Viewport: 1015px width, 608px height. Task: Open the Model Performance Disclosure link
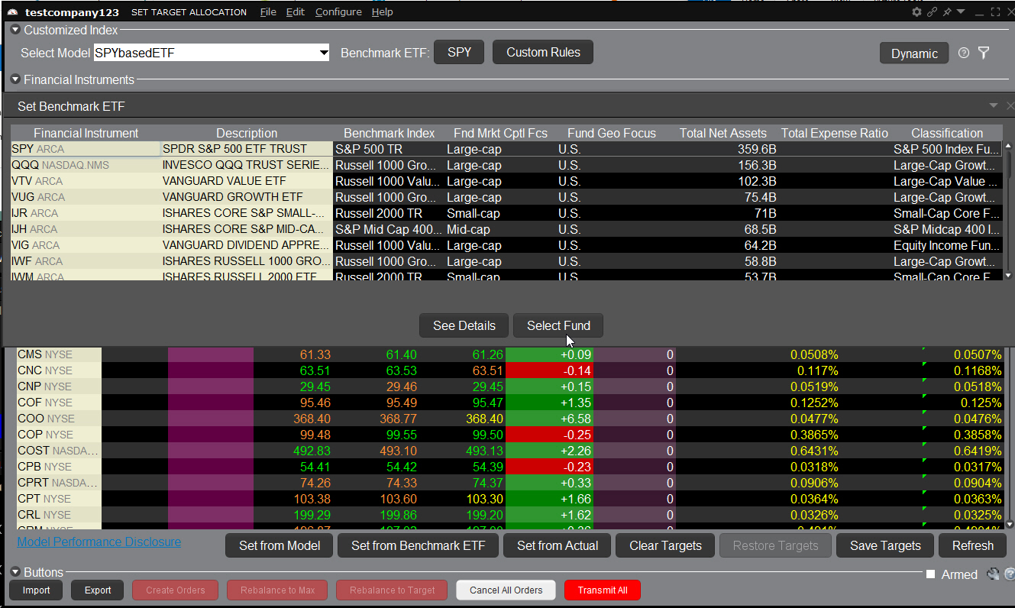(99, 542)
